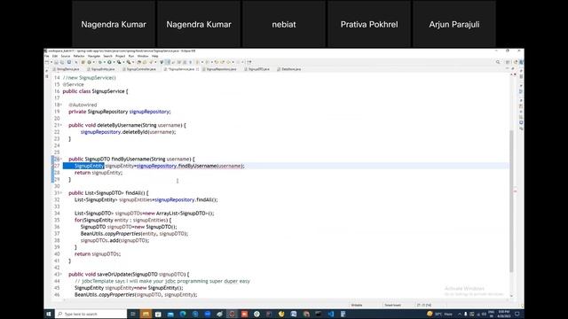The width and height of the screenshot is (568, 319).
Task: Open the Run menu
Action: point(131,56)
